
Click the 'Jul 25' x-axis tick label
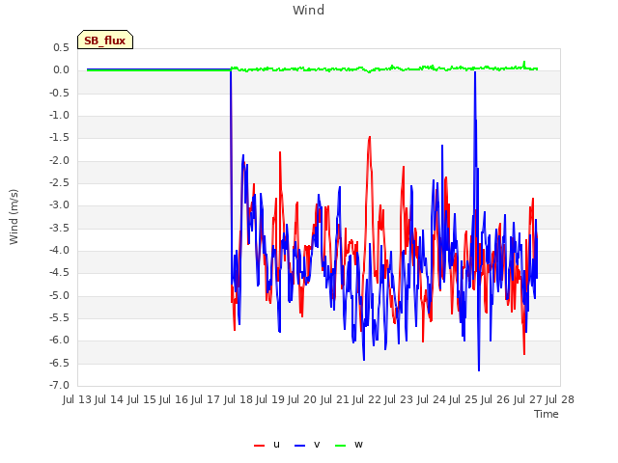pyautogui.click(x=463, y=399)
